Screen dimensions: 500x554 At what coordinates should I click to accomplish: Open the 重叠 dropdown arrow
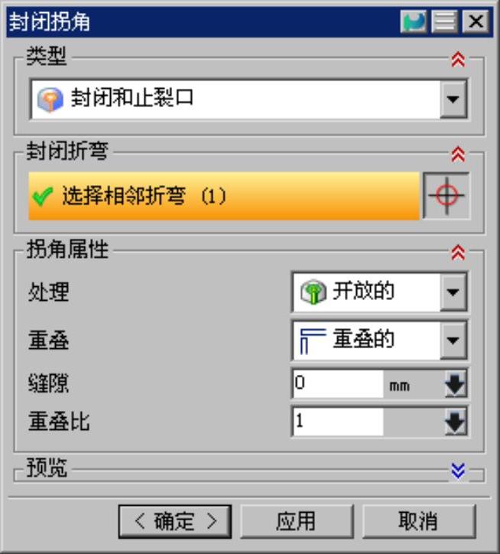453,341
